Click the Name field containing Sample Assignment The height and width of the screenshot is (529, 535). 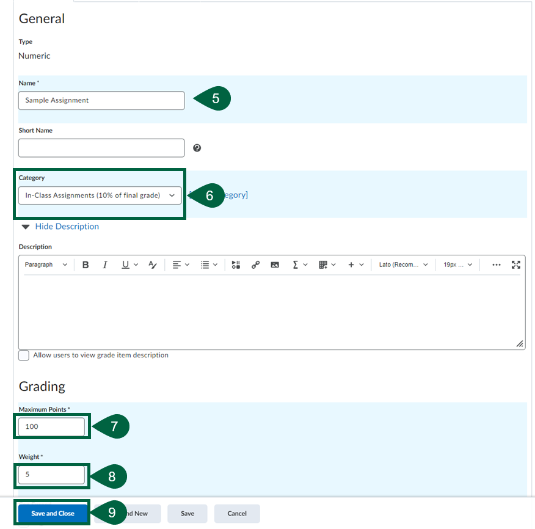101,100
